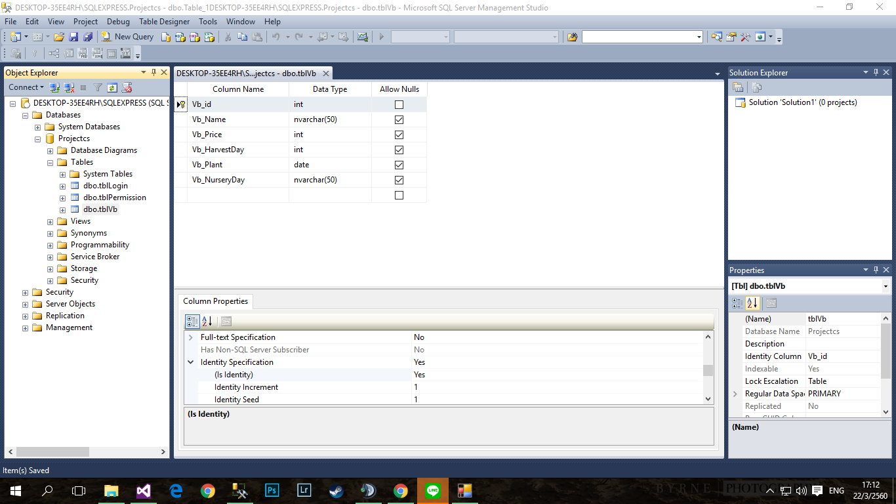Screen dimensions: 896x504
Task: Select dbo.tblPermission in Object Explorer
Action: click(x=115, y=198)
